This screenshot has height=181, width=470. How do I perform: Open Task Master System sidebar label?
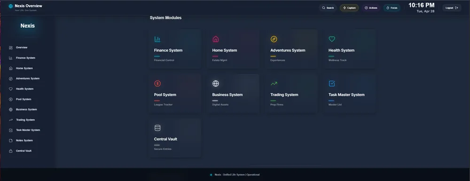click(28, 130)
